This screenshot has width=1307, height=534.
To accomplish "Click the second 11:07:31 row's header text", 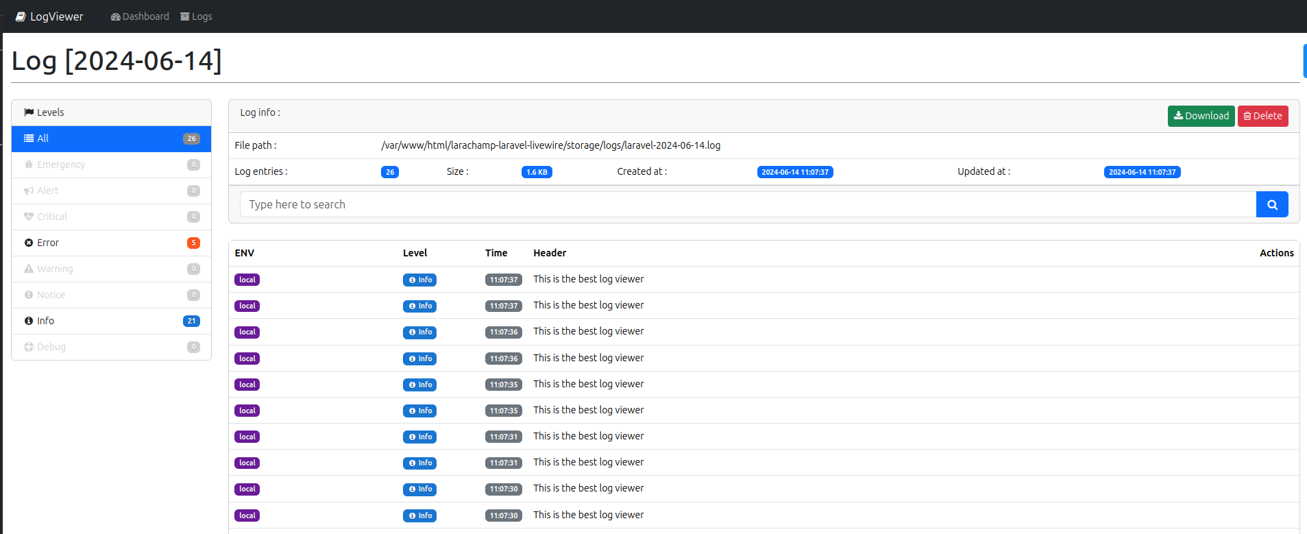I will pyautogui.click(x=589, y=462).
